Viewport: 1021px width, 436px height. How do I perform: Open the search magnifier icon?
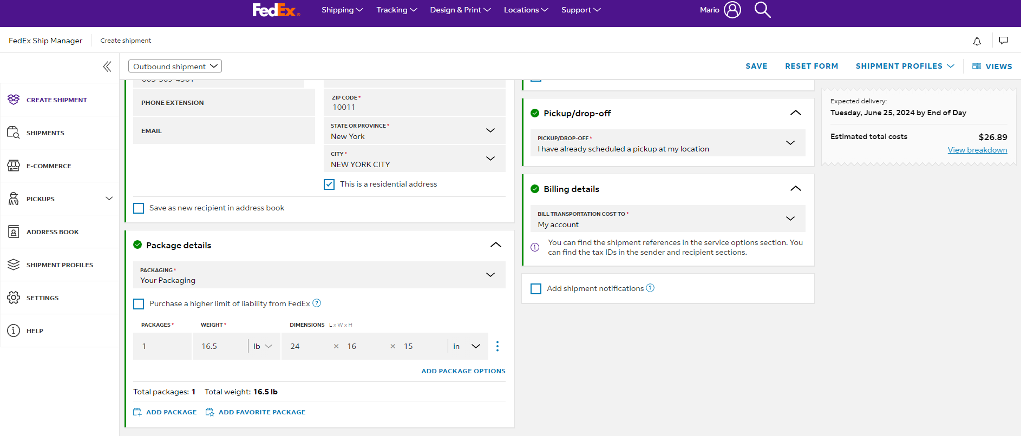tap(762, 10)
